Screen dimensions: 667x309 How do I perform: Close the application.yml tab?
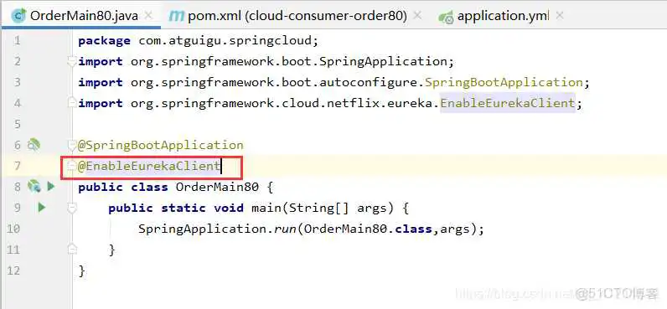[560, 16]
